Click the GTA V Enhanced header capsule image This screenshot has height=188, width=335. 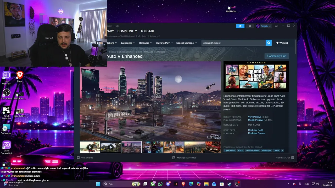coord(256,76)
